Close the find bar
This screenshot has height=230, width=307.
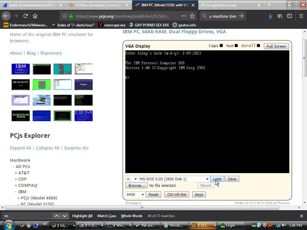[x=302, y=216]
